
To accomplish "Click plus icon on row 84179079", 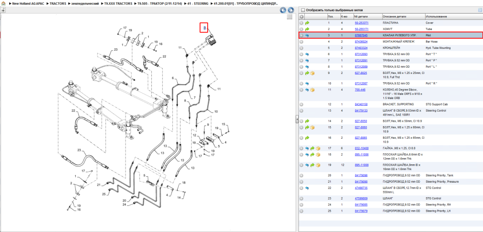I will [301, 211].
